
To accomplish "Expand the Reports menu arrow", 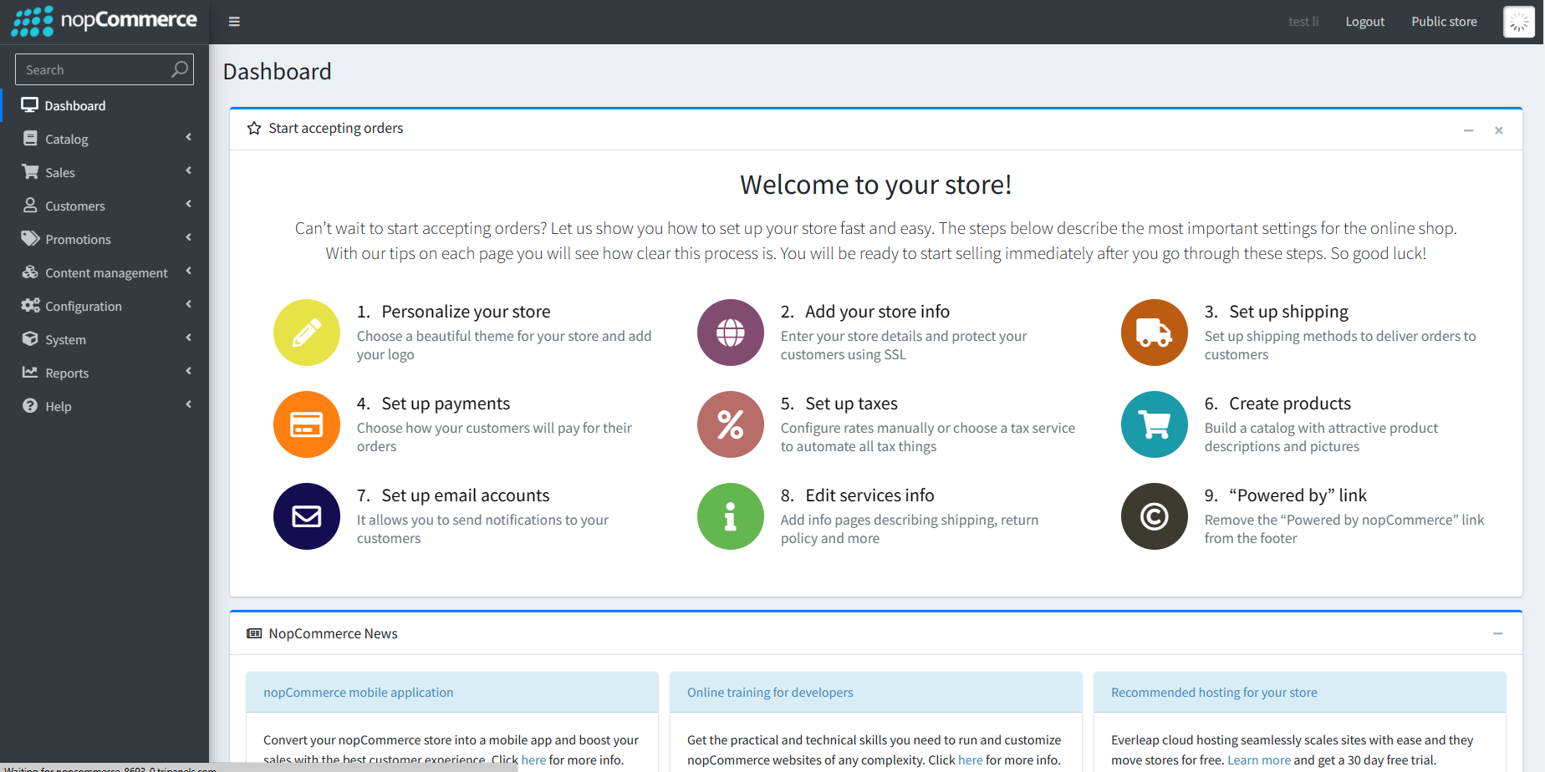I will click(189, 371).
